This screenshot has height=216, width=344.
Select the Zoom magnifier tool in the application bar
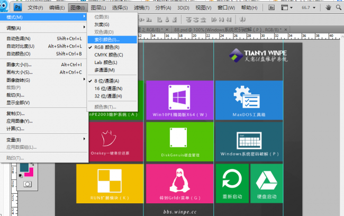coord(339,8)
